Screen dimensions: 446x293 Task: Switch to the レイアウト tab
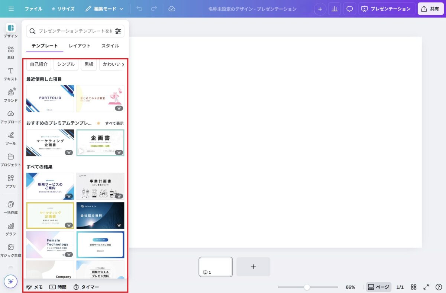[80, 46]
